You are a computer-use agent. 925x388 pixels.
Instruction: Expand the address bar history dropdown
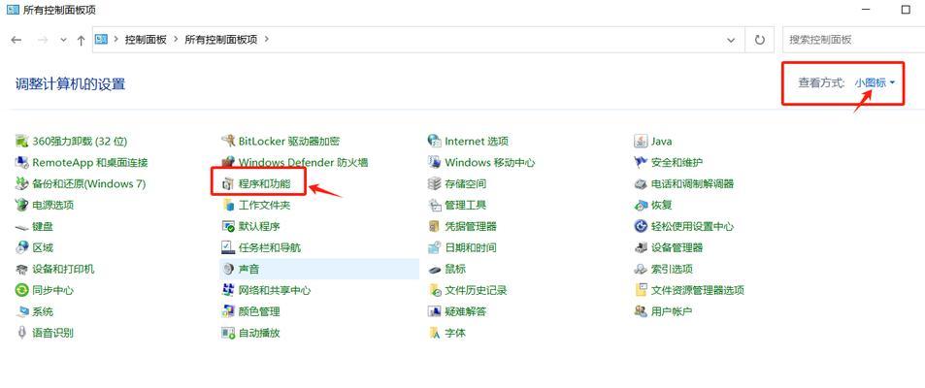[x=732, y=40]
